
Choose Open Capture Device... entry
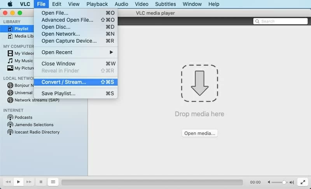pyautogui.click(x=76, y=41)
